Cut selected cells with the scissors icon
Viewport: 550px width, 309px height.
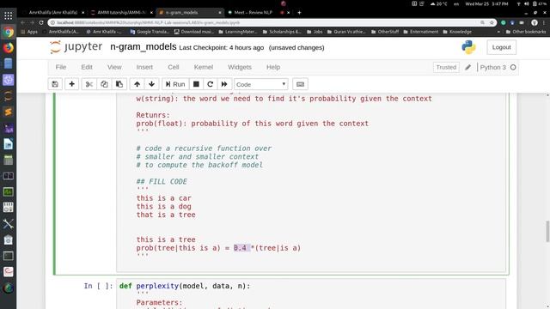[x=89, y=84]
